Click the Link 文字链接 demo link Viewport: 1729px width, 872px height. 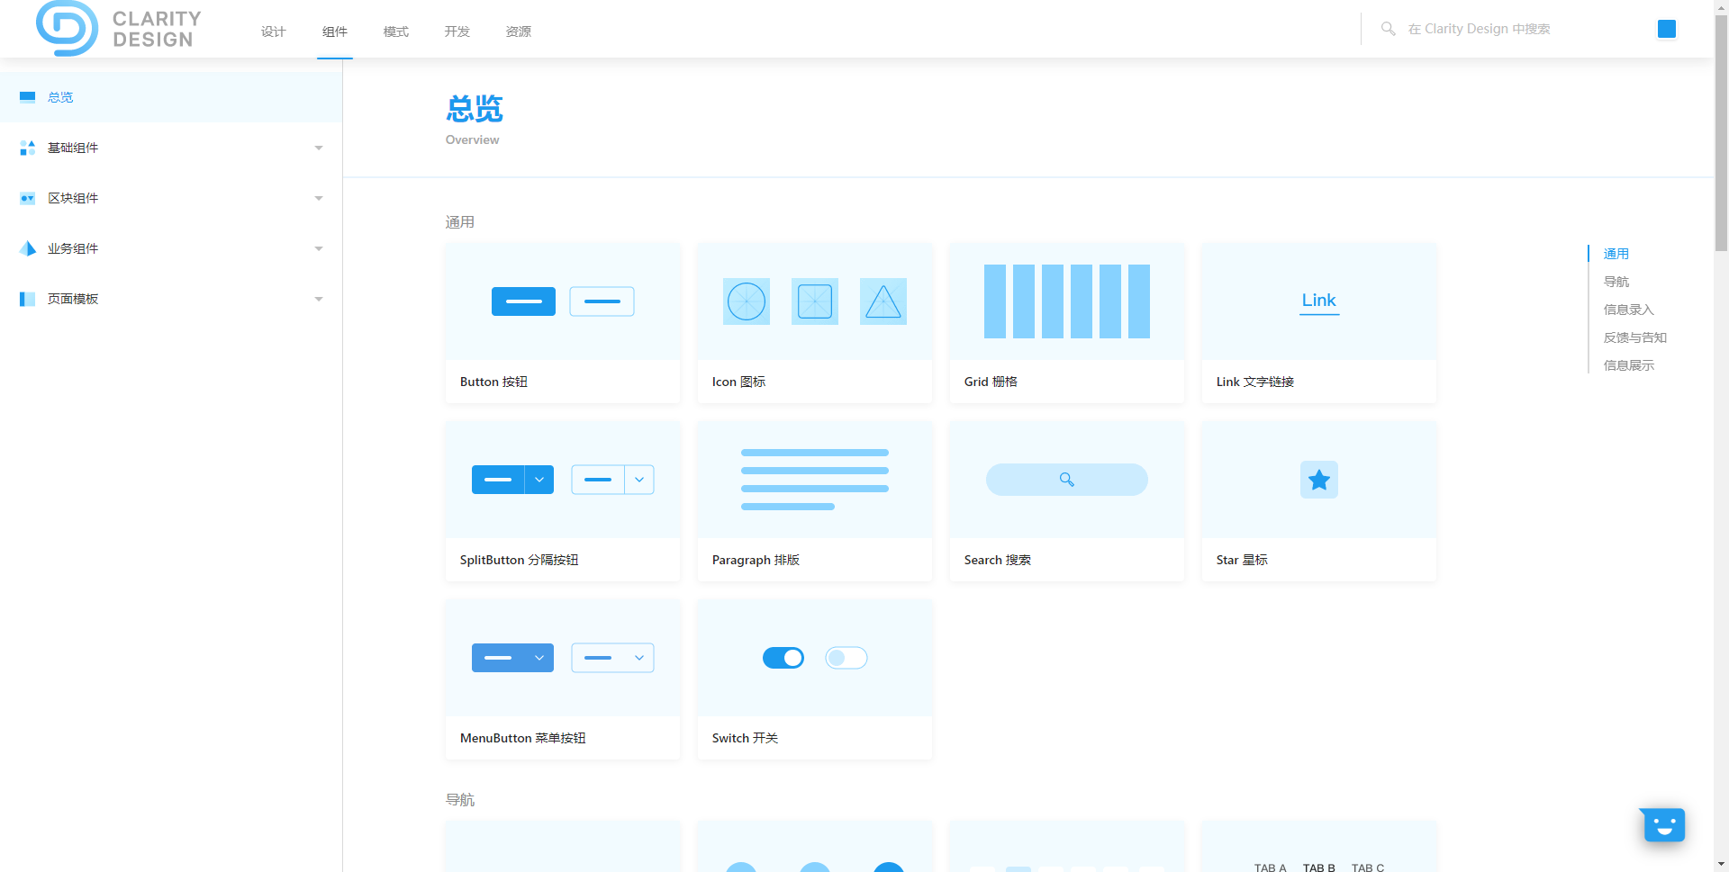point(1318,301)
